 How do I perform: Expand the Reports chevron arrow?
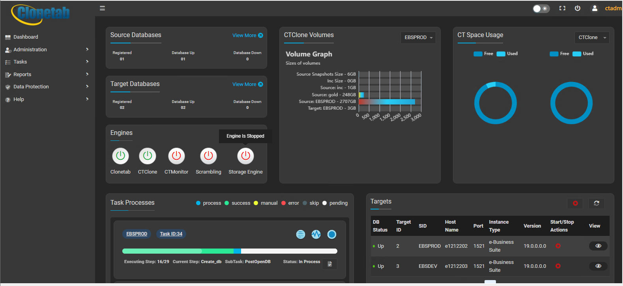(x=87, y=74)
